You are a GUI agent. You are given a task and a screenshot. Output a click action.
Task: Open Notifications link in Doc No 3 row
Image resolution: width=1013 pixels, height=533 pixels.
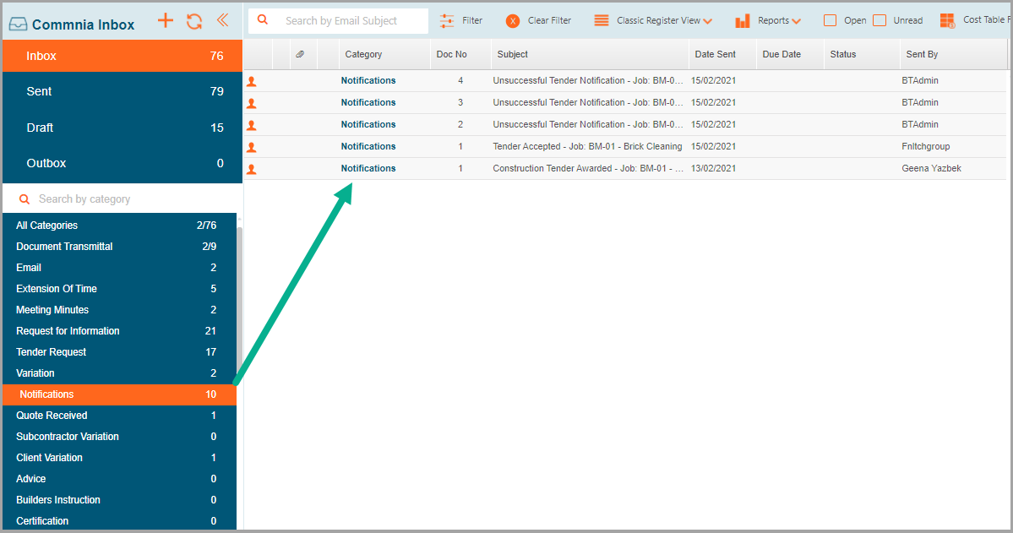click(368, 103)
